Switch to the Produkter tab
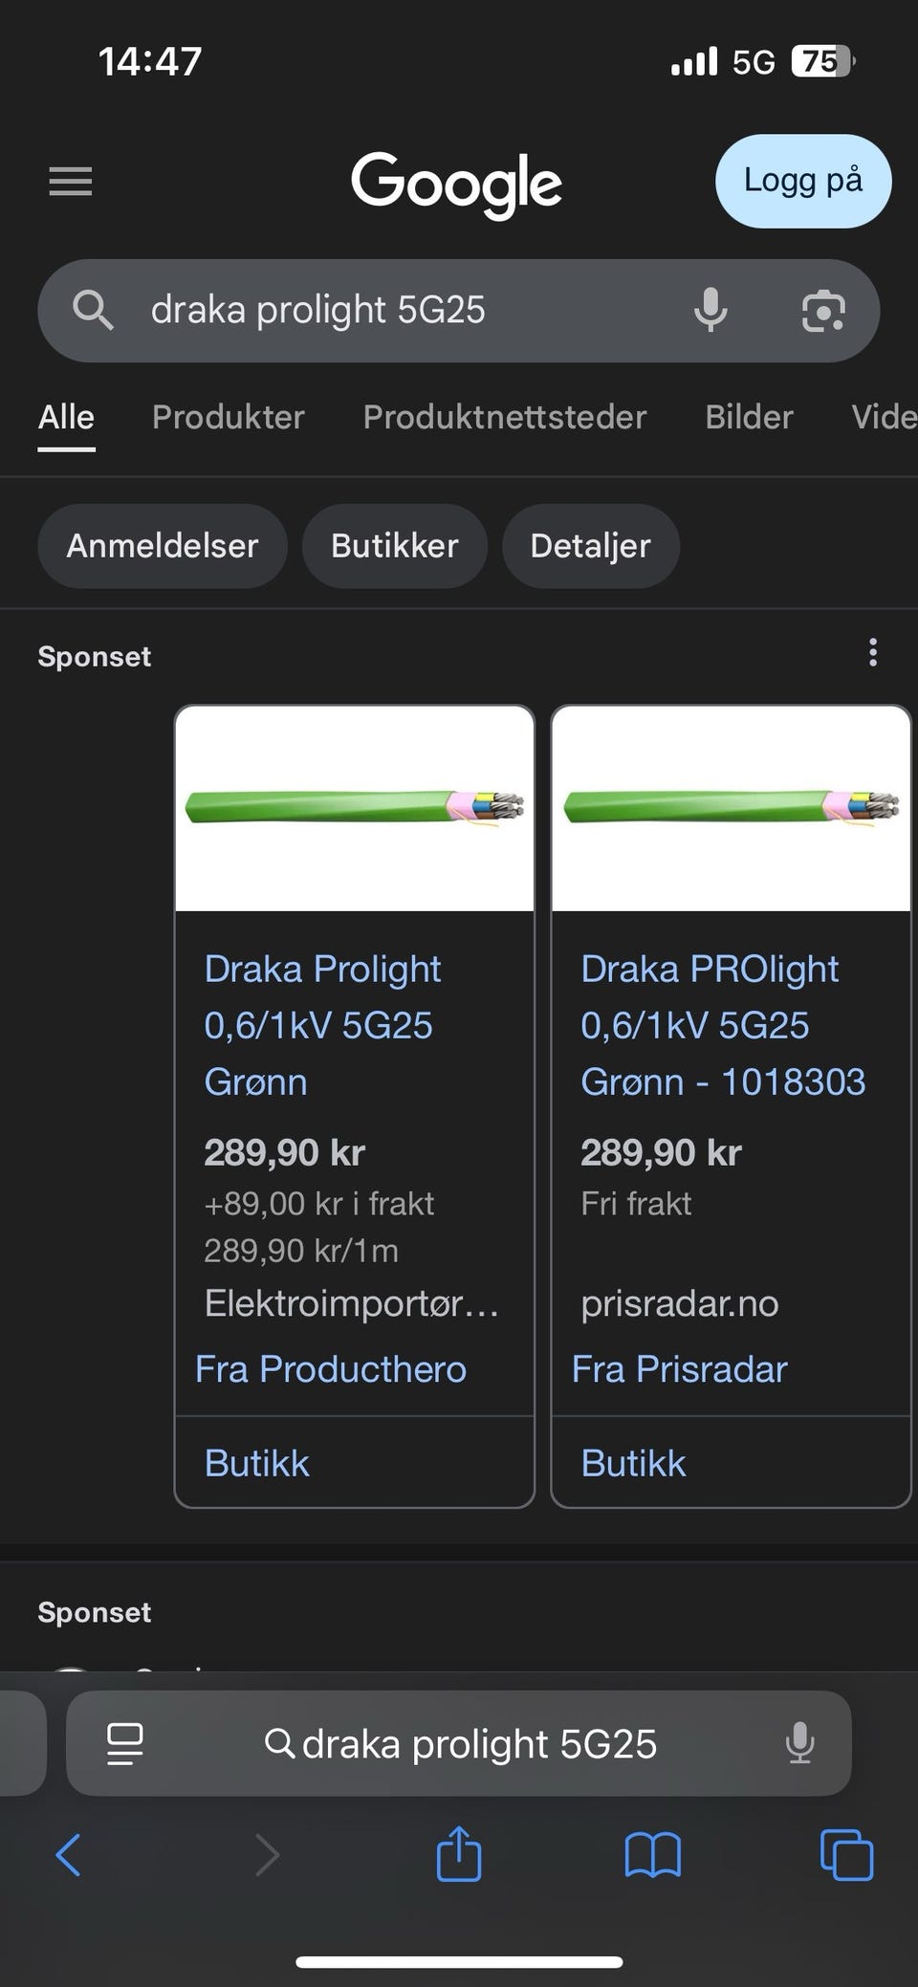 coord(228,417)
